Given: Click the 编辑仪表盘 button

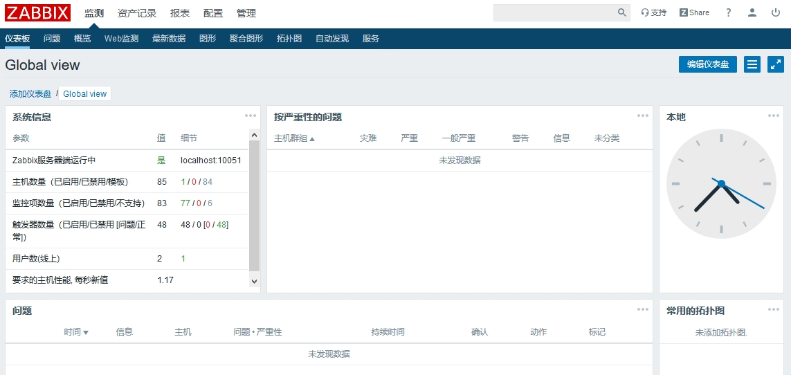Looking at the screenshot, I should coord(707,64).
